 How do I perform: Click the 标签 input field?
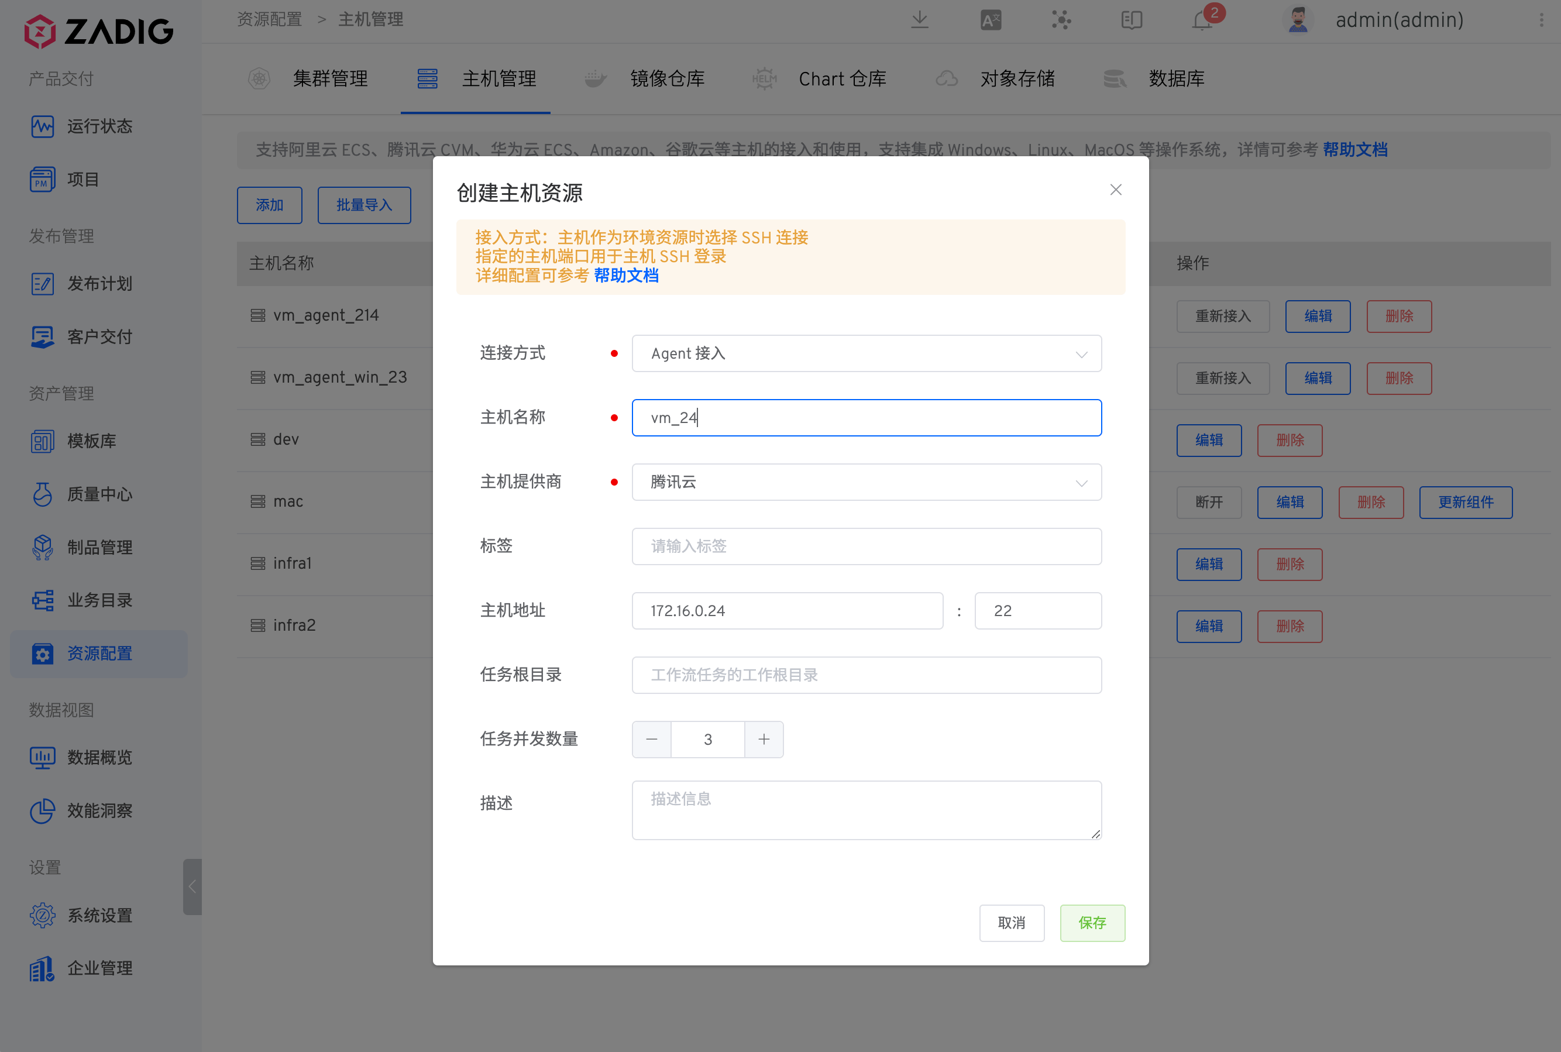866,546
